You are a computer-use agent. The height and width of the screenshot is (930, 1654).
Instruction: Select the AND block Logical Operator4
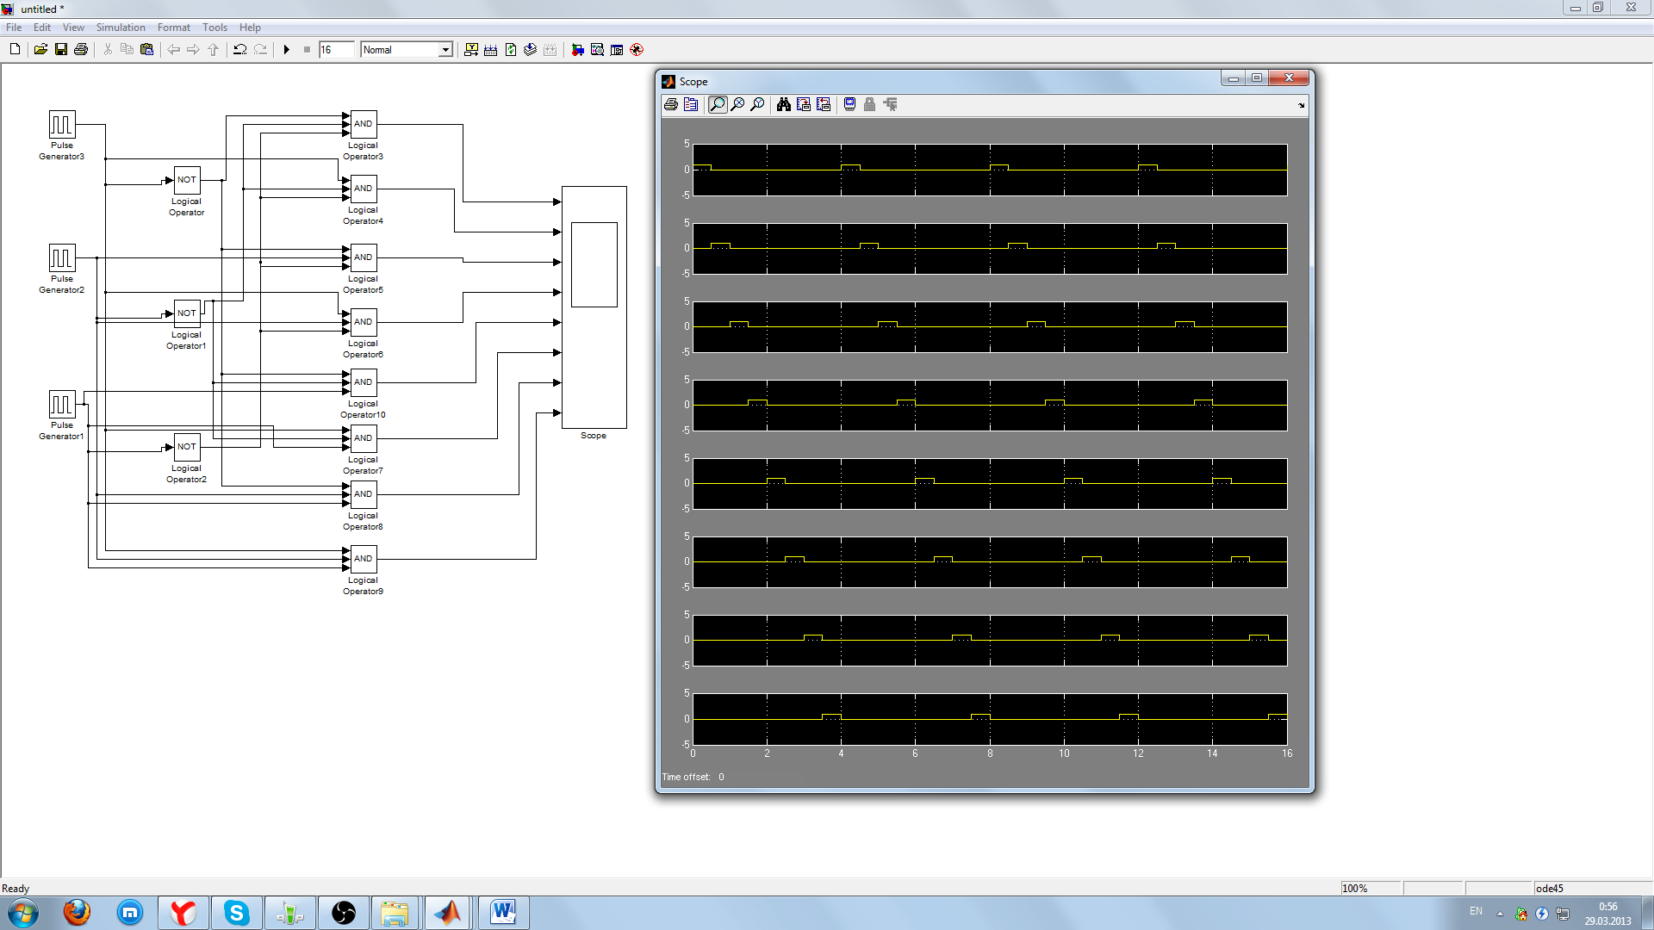coord(364,189)
